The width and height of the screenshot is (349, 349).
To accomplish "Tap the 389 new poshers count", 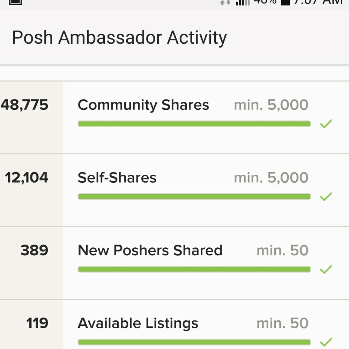I will point(34,250).
